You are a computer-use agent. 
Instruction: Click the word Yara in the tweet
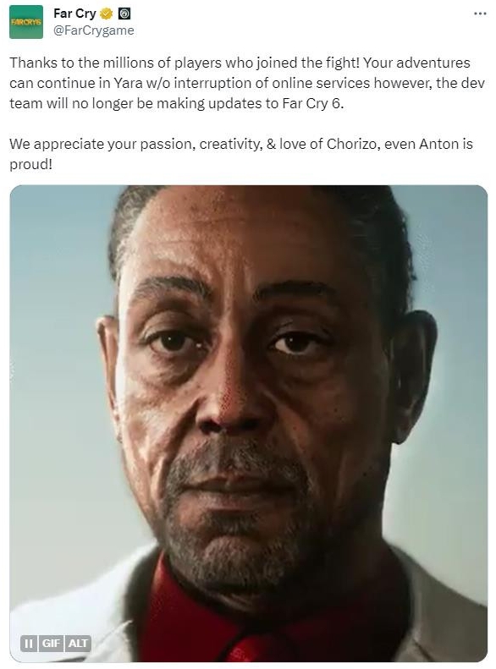[128, 83]
